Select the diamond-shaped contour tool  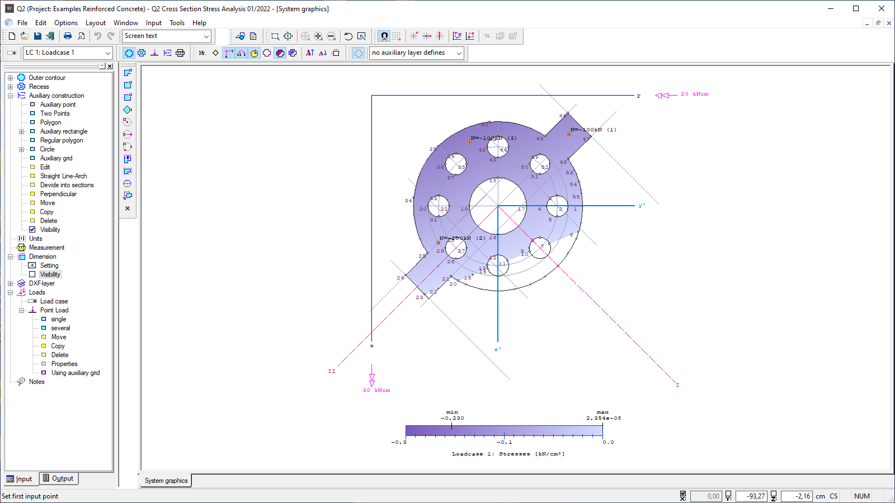pos(128,110)
